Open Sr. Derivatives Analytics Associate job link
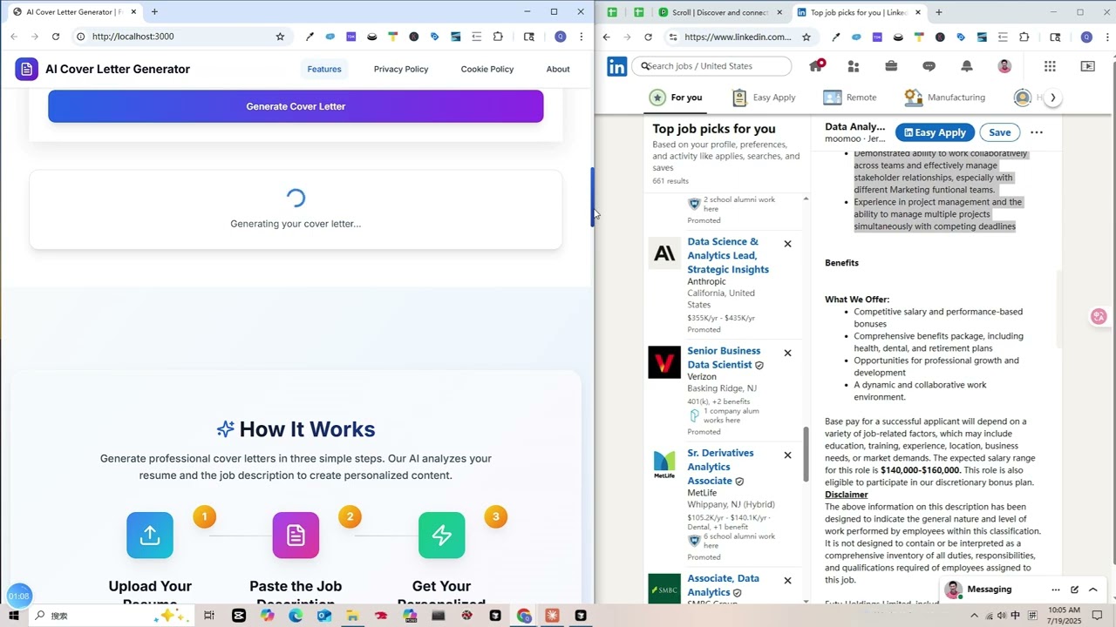The height and width of the screenshot is (627, 1116). [x=720, y=467]
